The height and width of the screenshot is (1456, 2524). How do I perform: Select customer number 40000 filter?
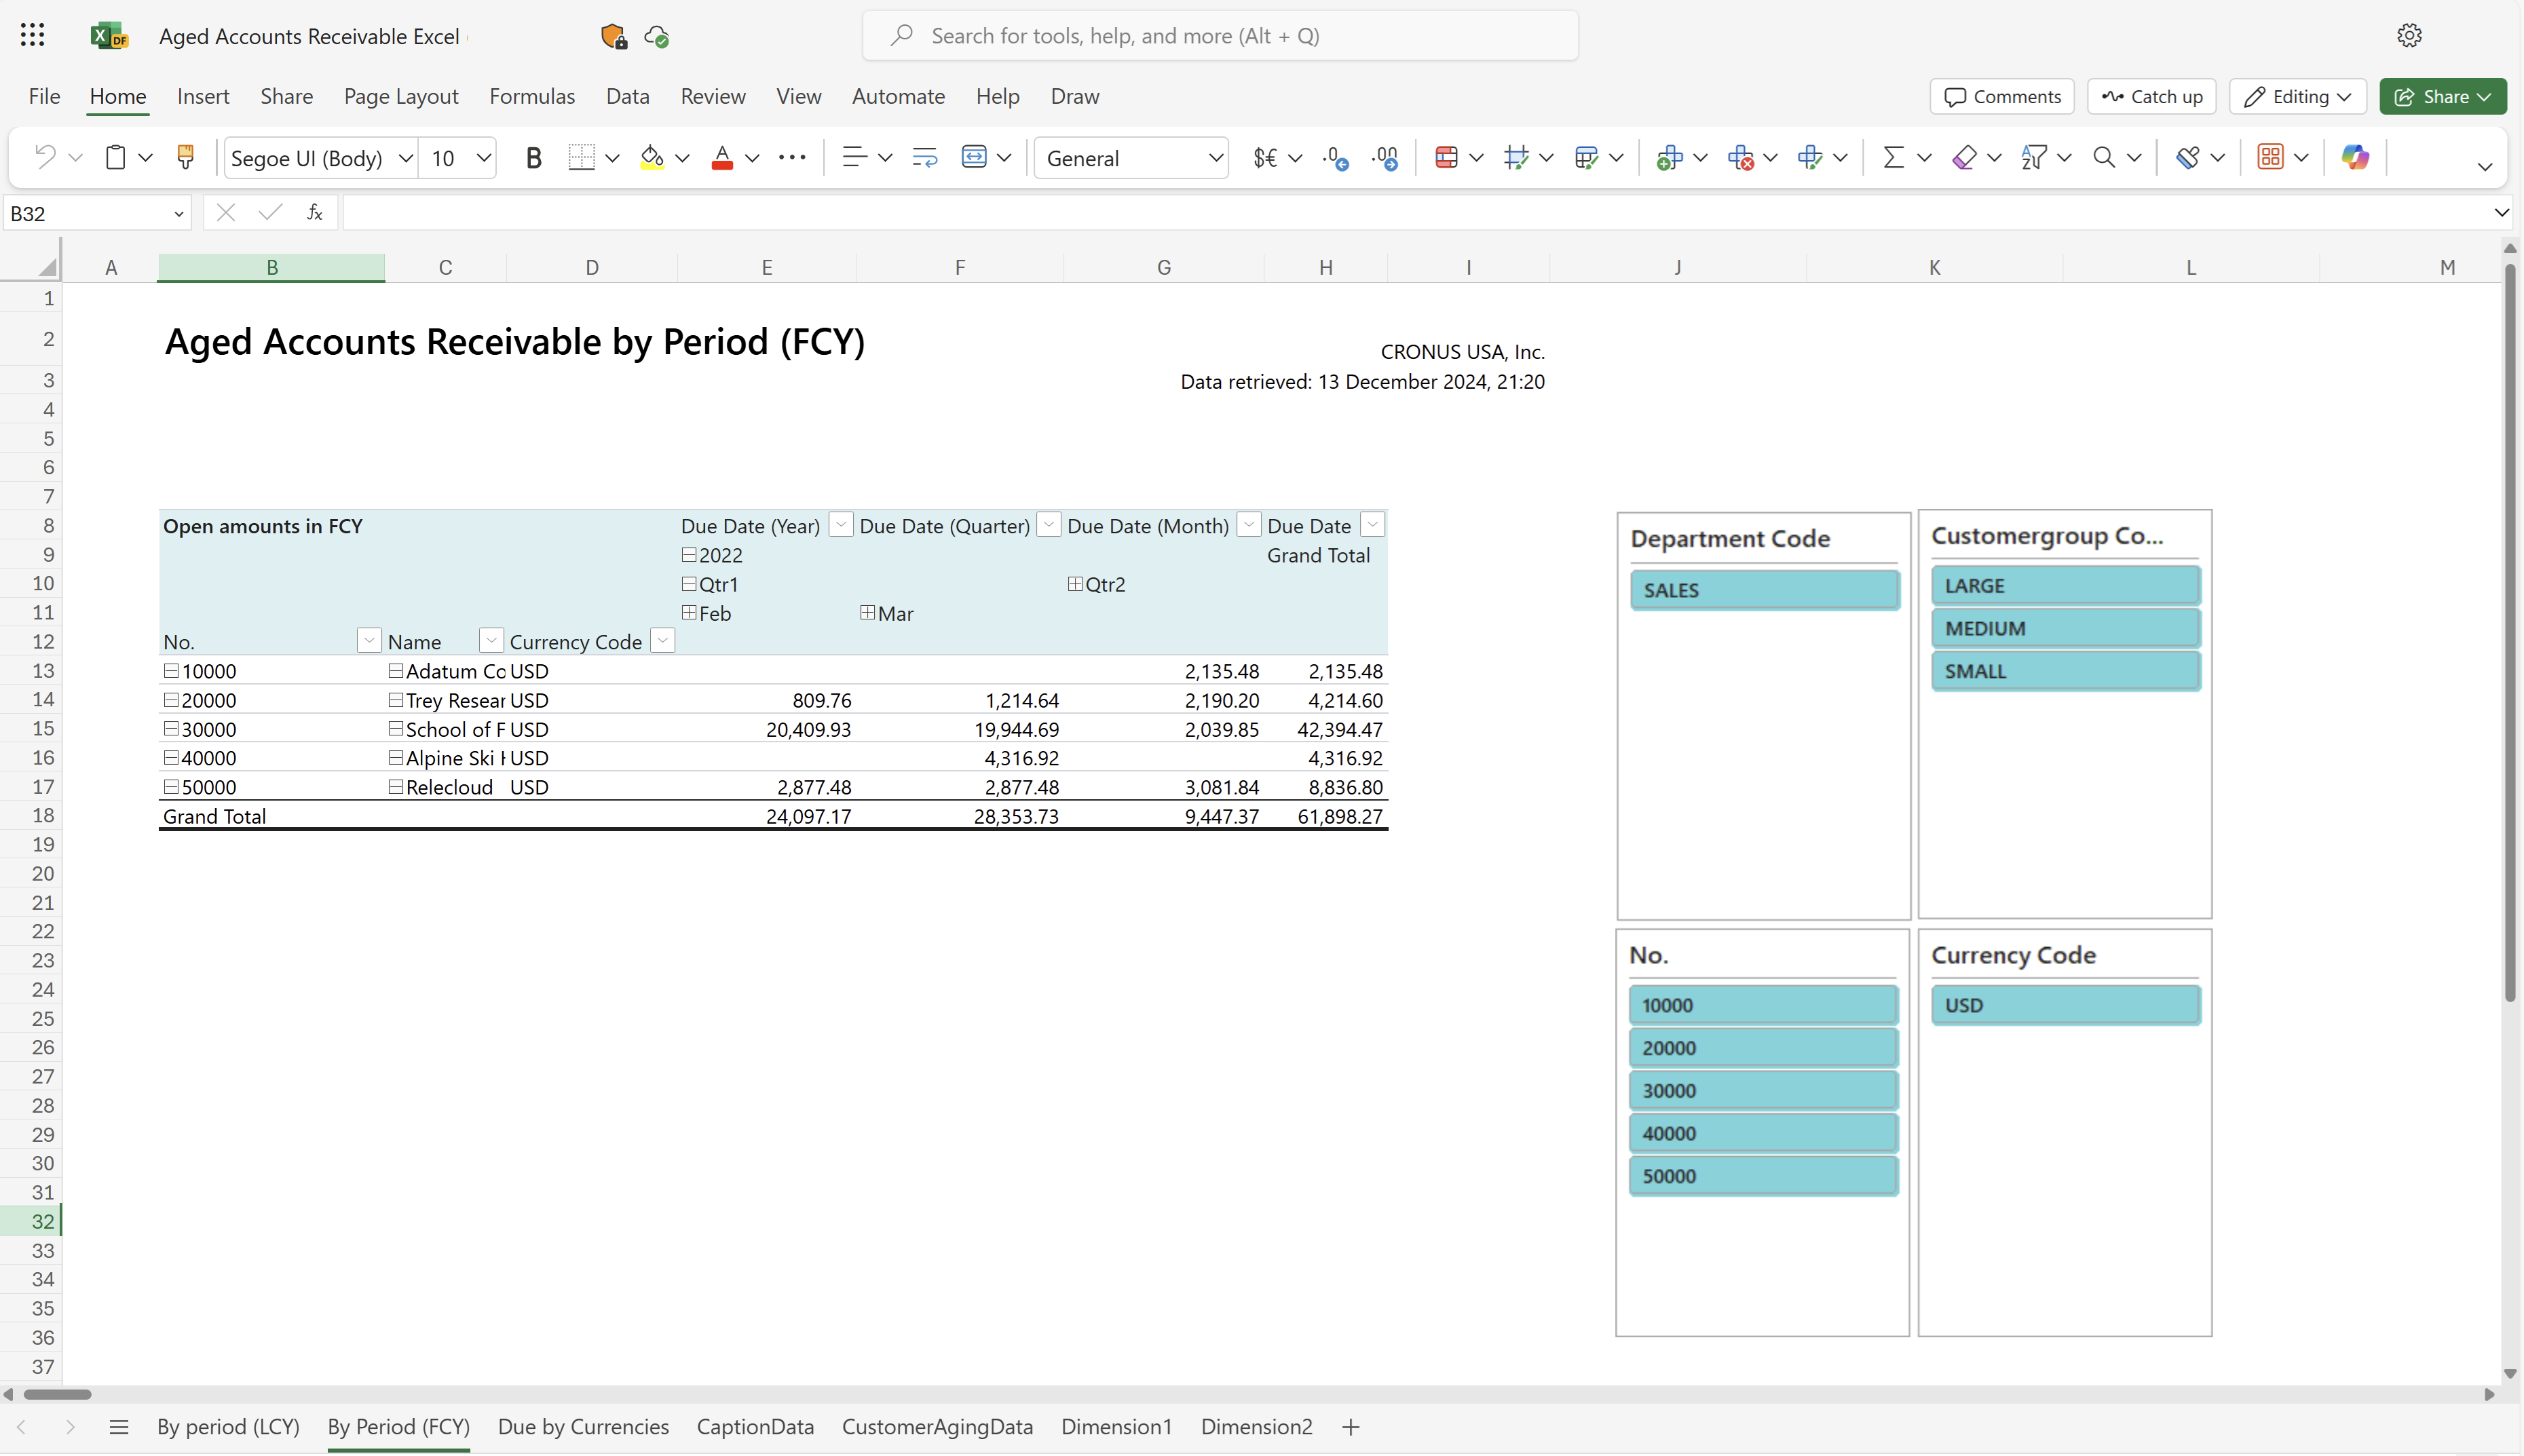1763,1132
